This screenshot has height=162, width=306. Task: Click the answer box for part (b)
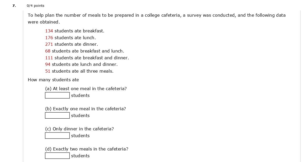pos(57,115)
